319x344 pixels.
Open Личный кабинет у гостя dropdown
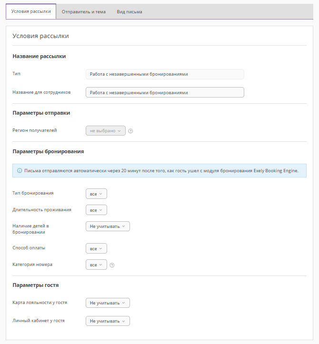[x=108, y=321]
